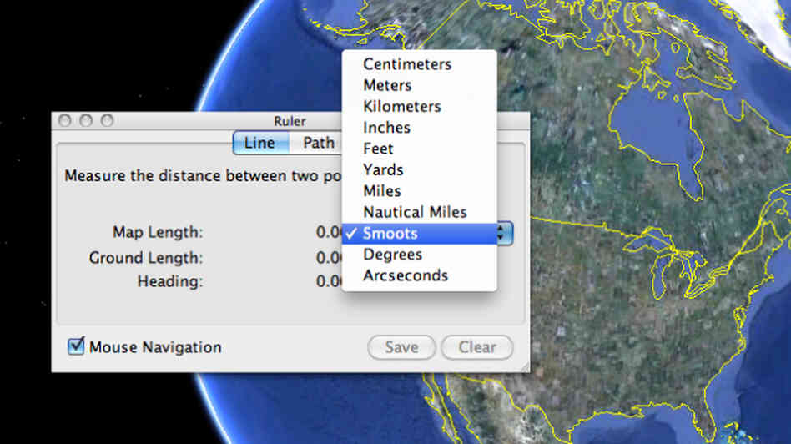Choose Meters from the units menu

pos(419,85)
